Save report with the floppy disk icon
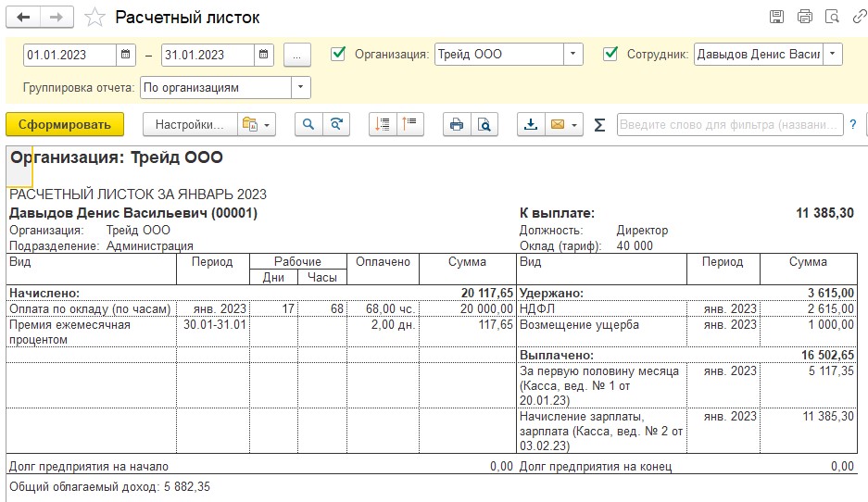Viewport: 868px width, 502px height. click(x=776, y=18)
